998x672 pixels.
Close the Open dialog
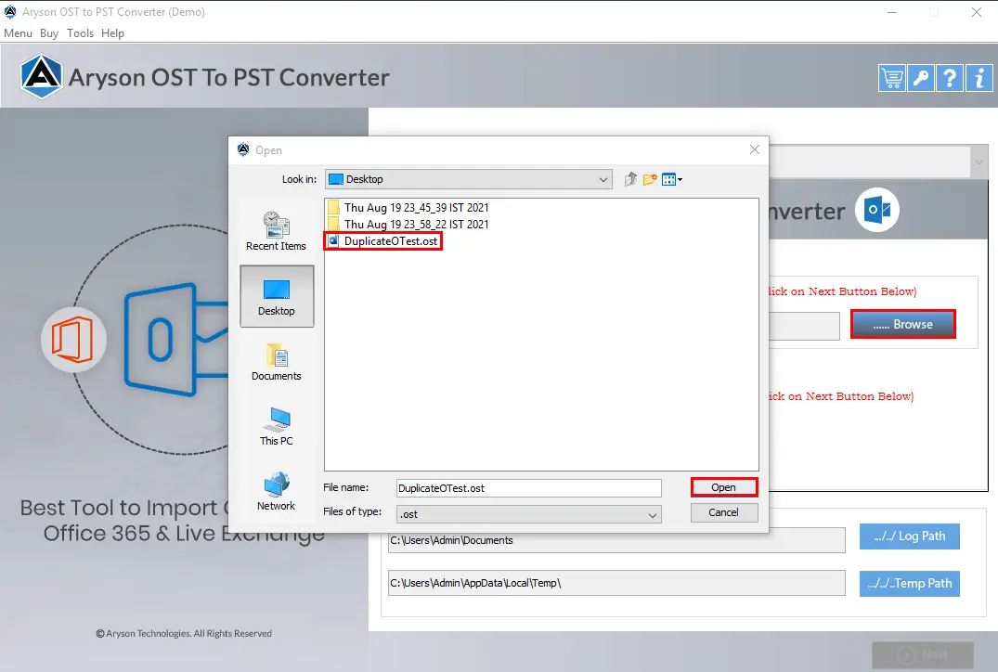coord(754,149)
